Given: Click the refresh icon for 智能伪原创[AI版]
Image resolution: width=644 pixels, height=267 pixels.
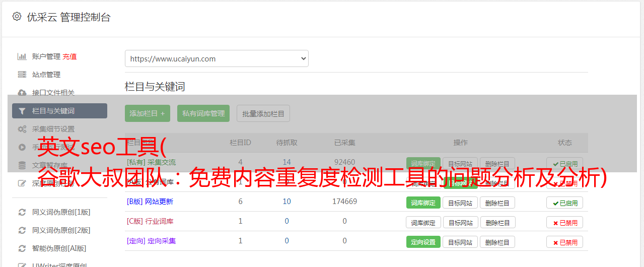Looking at the screenshot, I should click(22, 248).
